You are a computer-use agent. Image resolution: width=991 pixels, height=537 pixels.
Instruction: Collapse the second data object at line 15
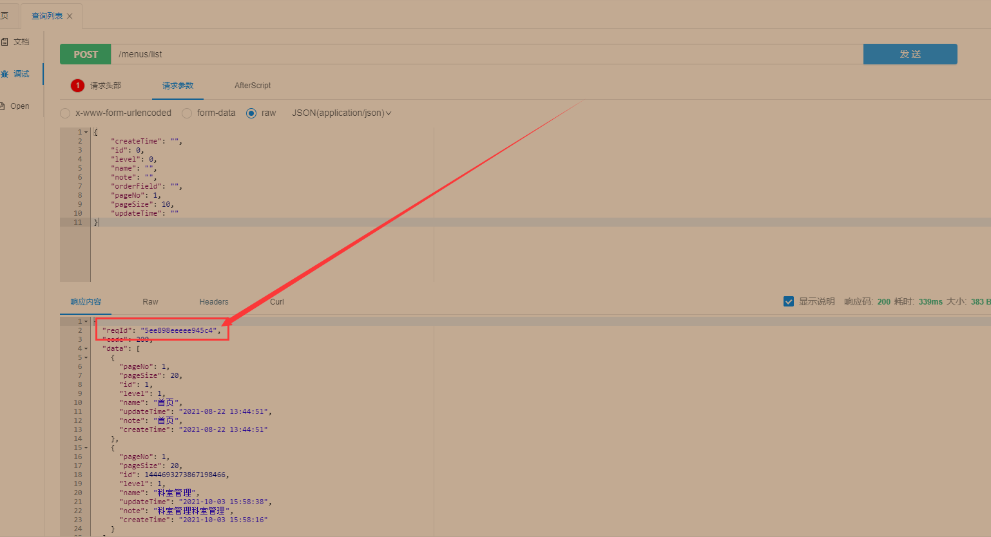click(x=86, y=447)
